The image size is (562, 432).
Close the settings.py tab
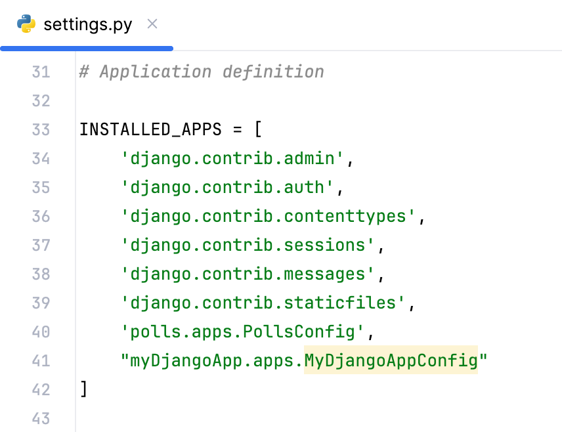tap(152, 24)
